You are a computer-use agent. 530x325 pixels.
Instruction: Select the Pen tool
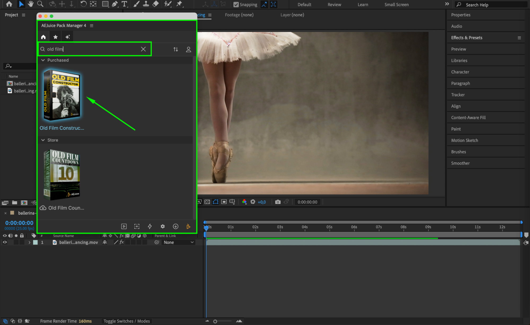pyautogui.click(x=115, y=4)
